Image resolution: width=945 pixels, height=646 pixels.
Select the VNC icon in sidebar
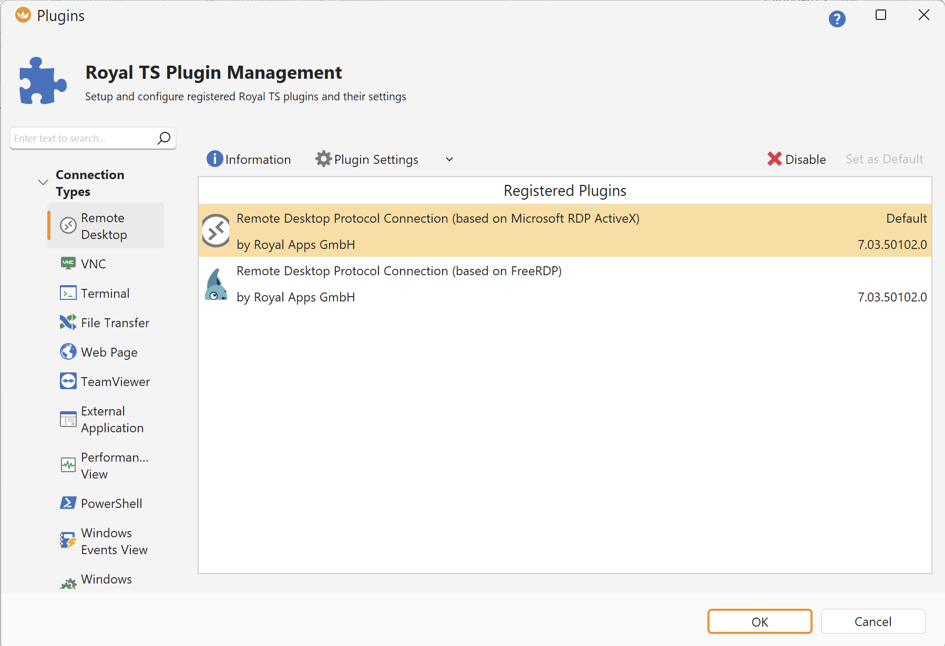tap(68, 264)
